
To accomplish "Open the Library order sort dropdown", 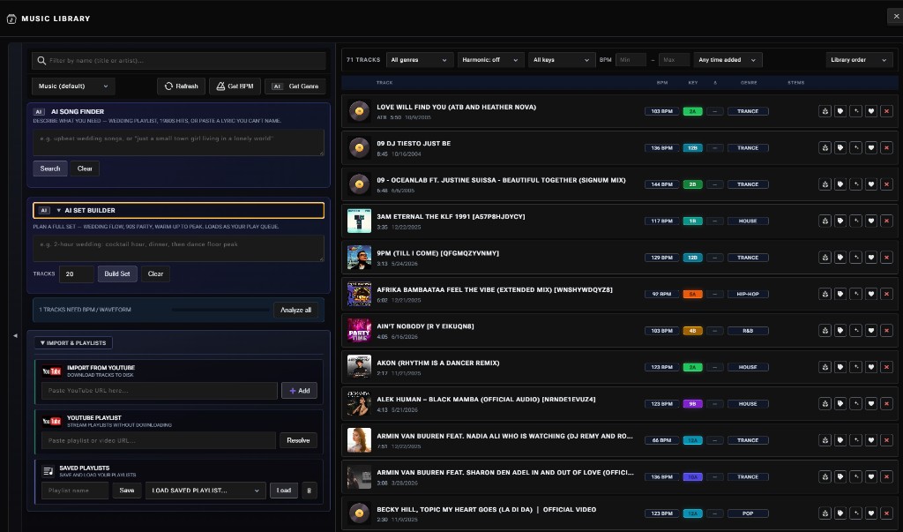I will click(x=859, y=60).
